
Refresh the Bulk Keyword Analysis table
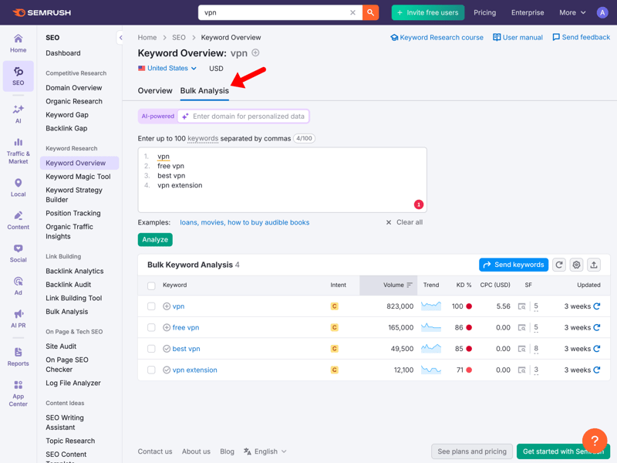559,265
